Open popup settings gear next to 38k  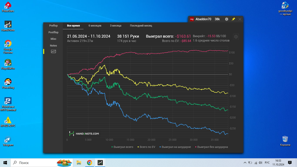(227, 19)
